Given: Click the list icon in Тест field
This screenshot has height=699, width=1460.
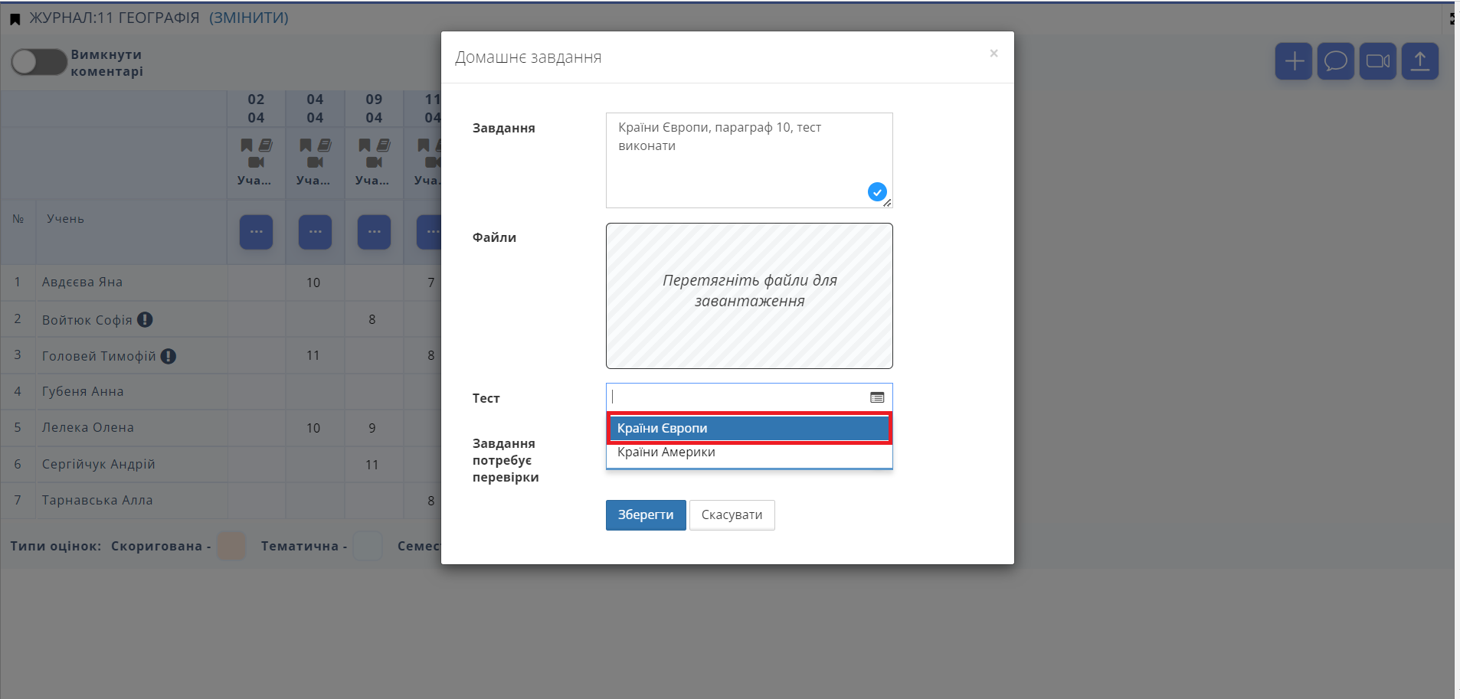Looking at the screenshot, I should click(877, 397).
